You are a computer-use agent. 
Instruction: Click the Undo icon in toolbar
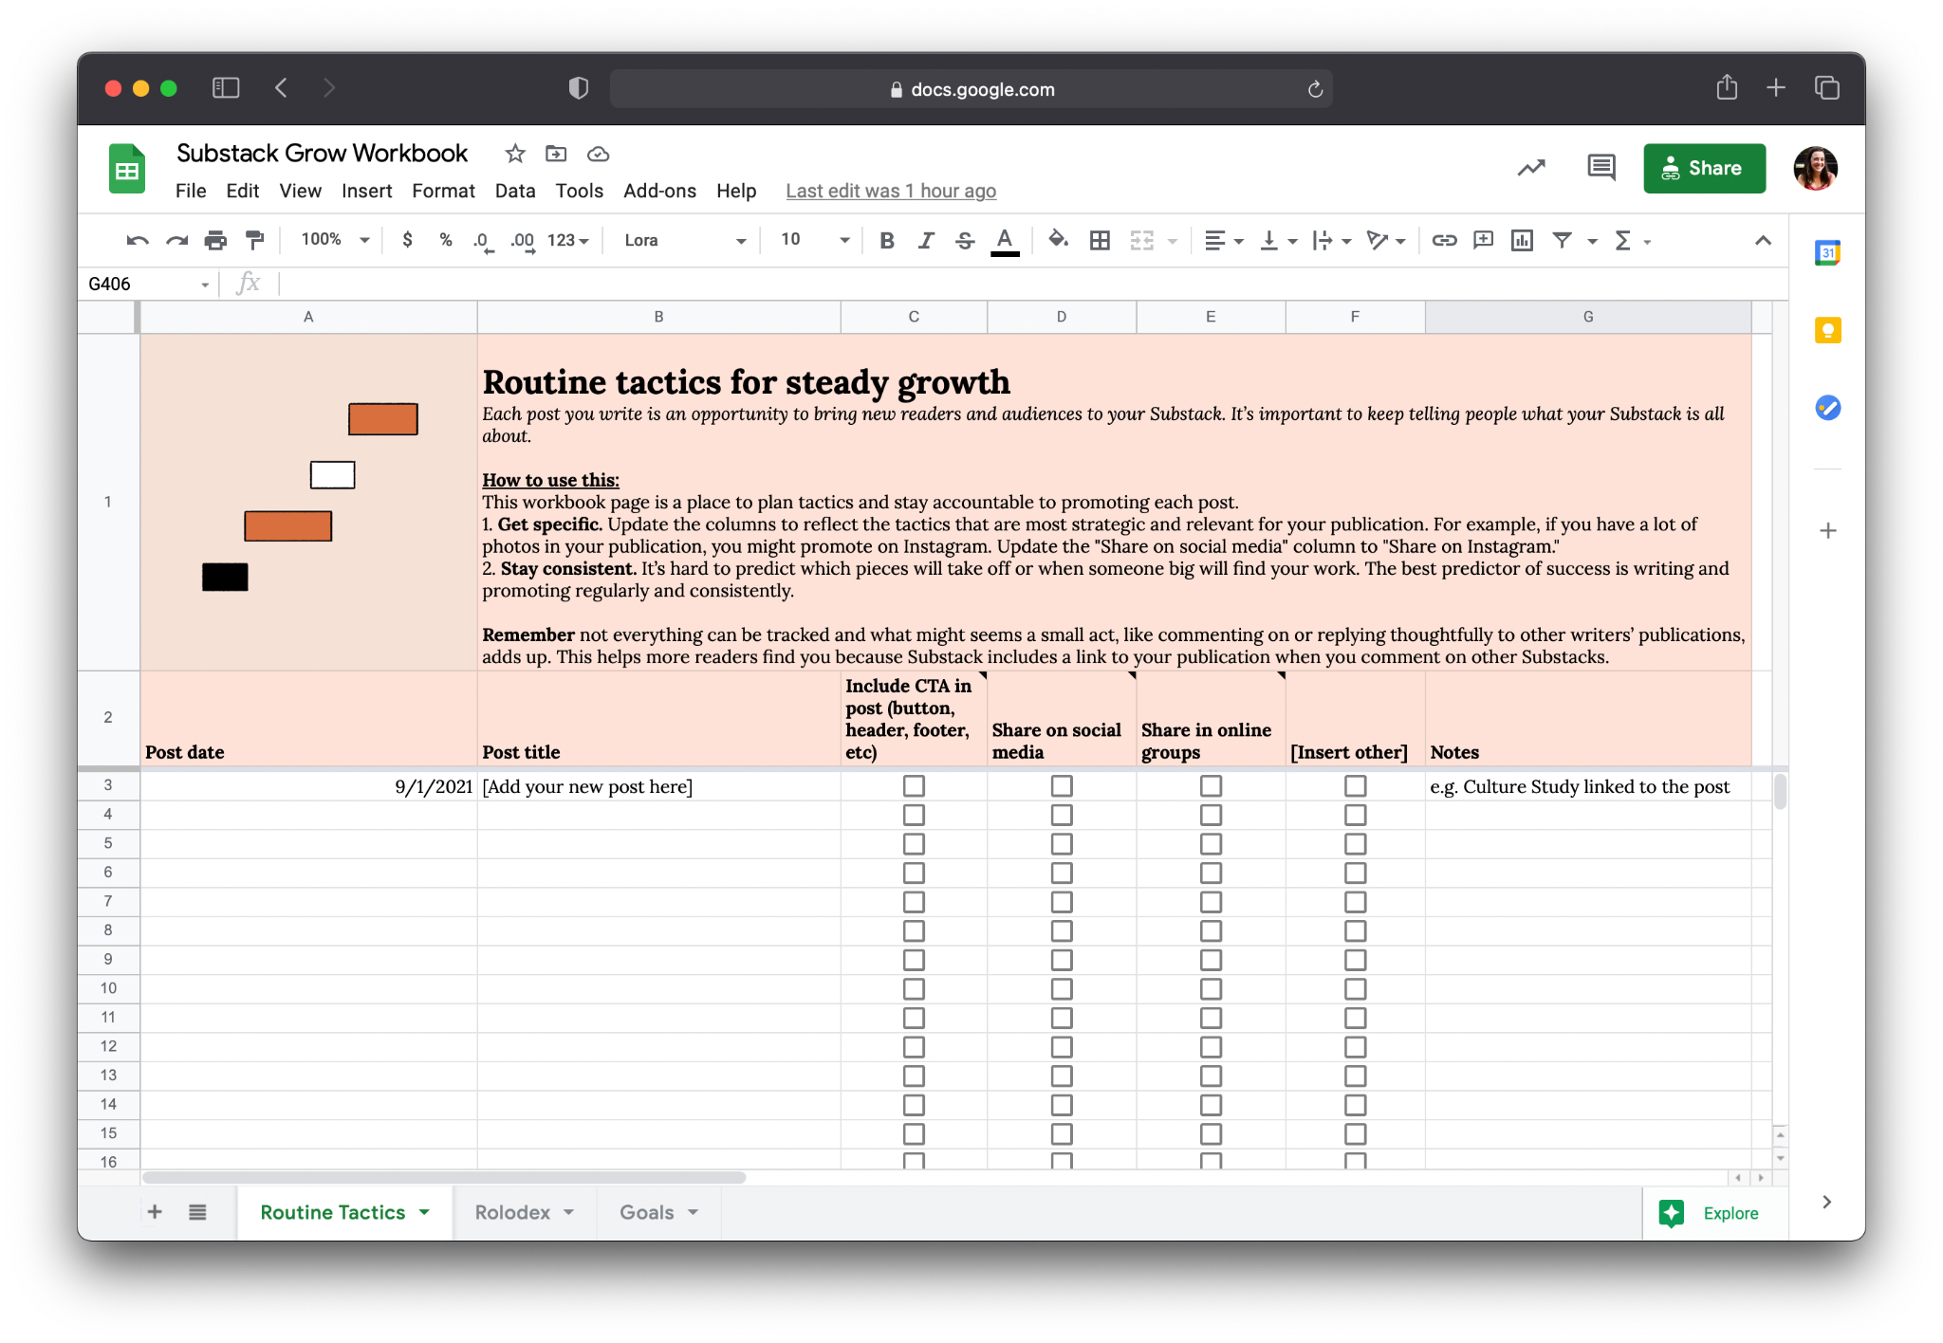point(138,241)
